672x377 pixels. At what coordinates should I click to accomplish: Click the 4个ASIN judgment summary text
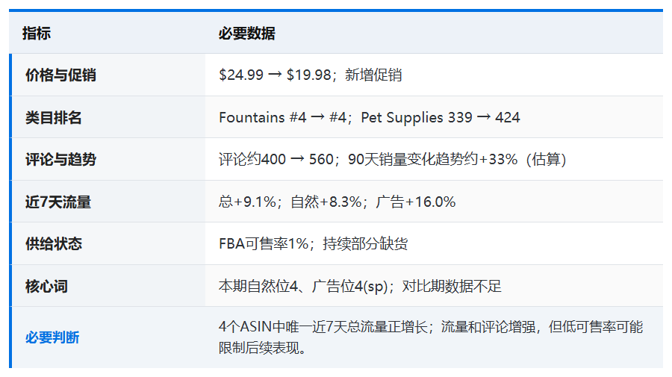[430, 337]
